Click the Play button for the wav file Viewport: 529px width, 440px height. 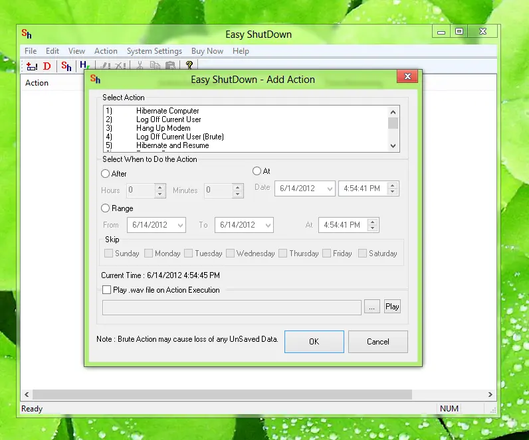(x=392, y=307)
